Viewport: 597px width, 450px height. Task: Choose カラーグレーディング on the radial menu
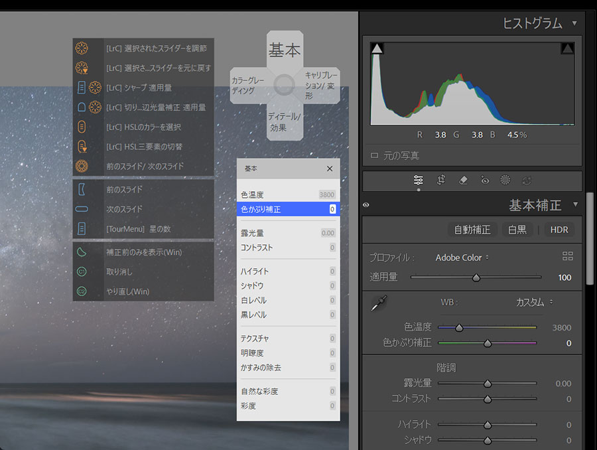[248, 85]
